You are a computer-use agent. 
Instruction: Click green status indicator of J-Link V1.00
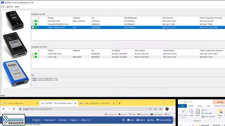(36, 57)
